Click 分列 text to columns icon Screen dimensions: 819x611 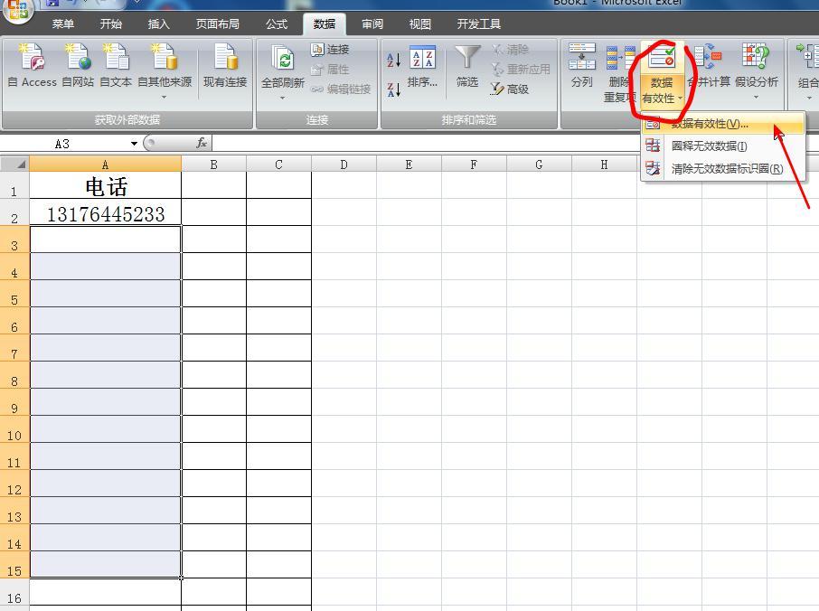[582, 56]
